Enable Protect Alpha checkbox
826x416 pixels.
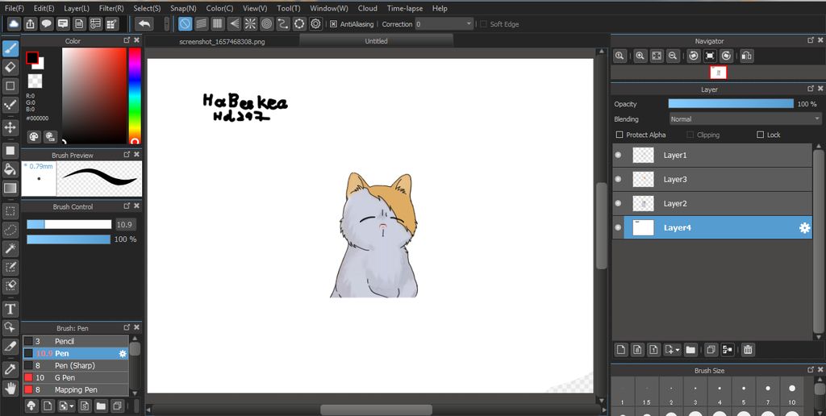click(x=619, y=135)
